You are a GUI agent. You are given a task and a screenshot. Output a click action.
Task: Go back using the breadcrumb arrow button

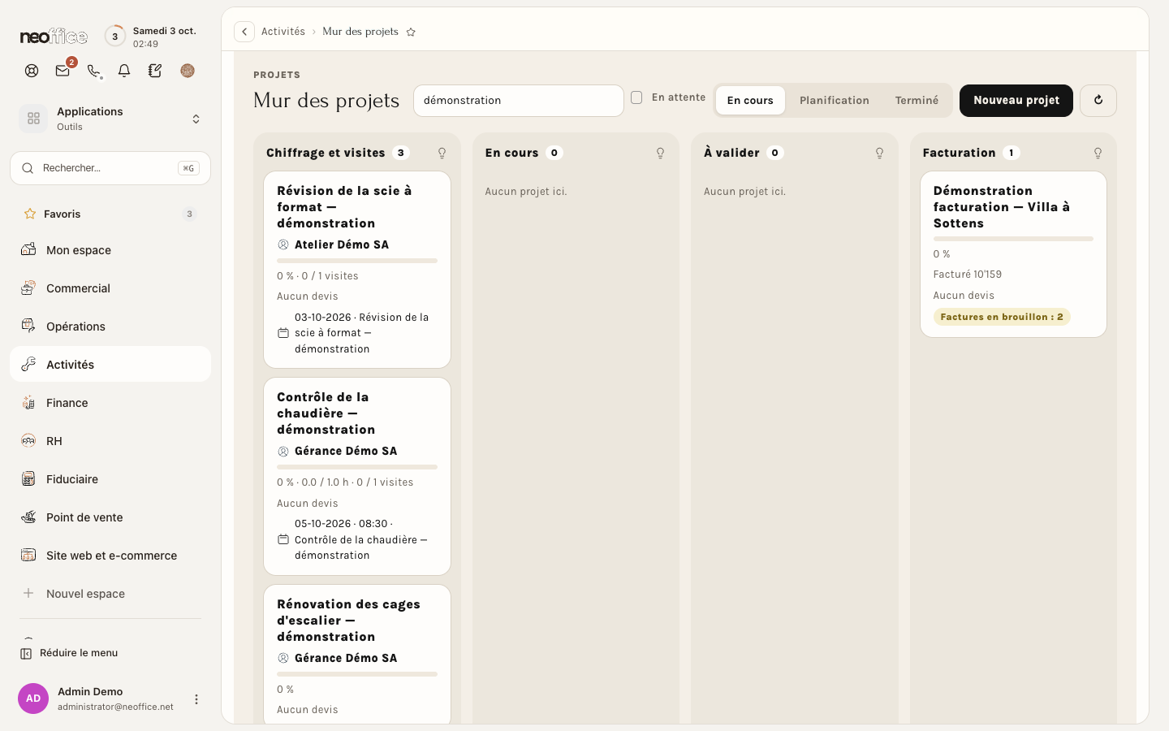click(244, 32)
